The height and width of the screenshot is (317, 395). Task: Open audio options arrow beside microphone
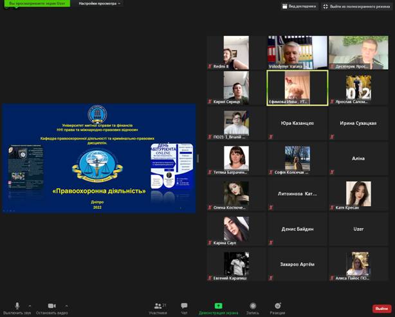click(x=30, y=305)
